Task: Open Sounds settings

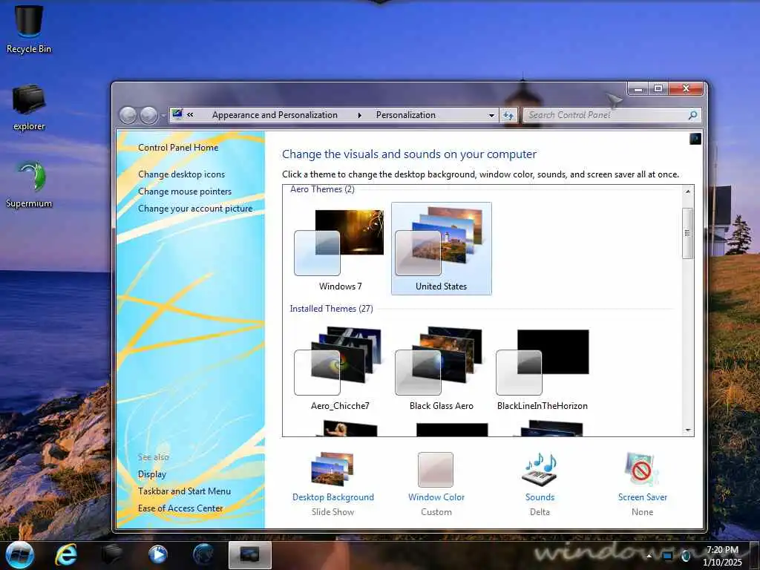Action: [x=540, y=483]
